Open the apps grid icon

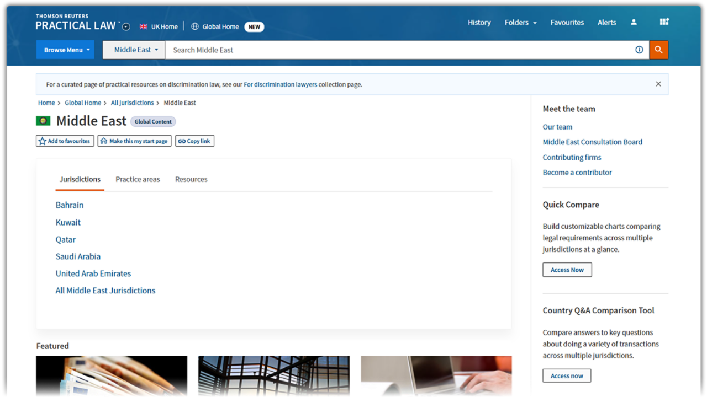point(664,22)
